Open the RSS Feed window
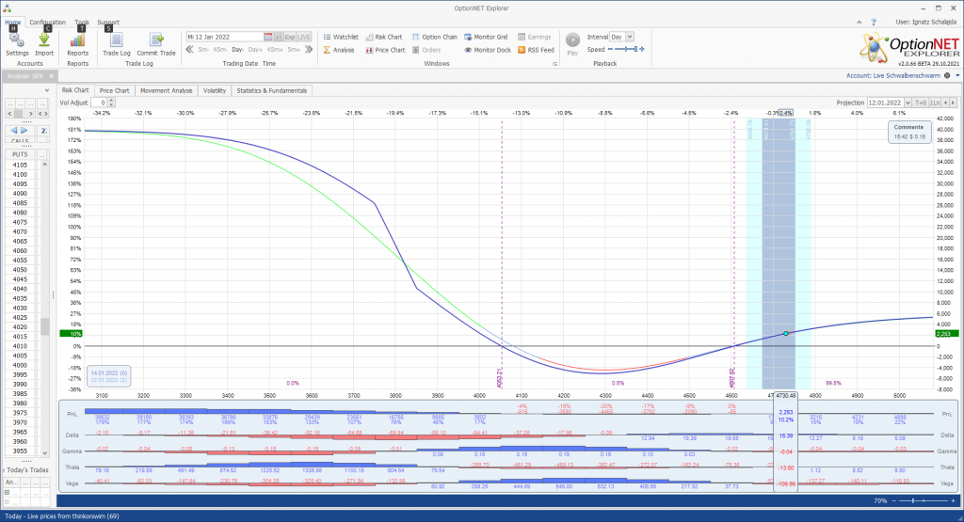The height and width of the screenshot is (522, 964). [536, 50]
